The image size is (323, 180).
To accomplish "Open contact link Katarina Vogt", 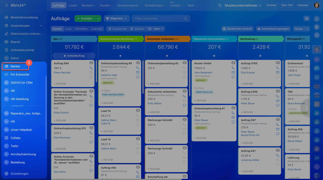I will click(x=109, y=75).
